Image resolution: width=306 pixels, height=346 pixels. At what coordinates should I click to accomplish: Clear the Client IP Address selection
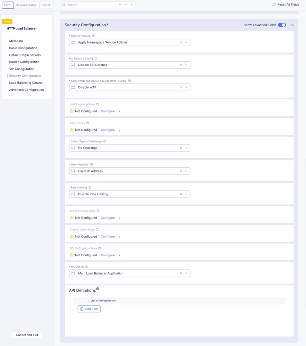click(x=181, y=171)
